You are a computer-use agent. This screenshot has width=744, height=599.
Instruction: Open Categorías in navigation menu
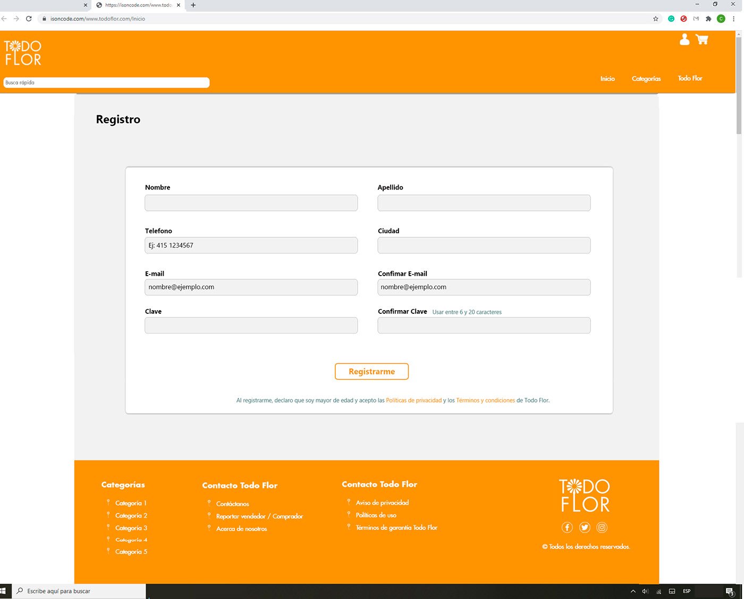646,79
